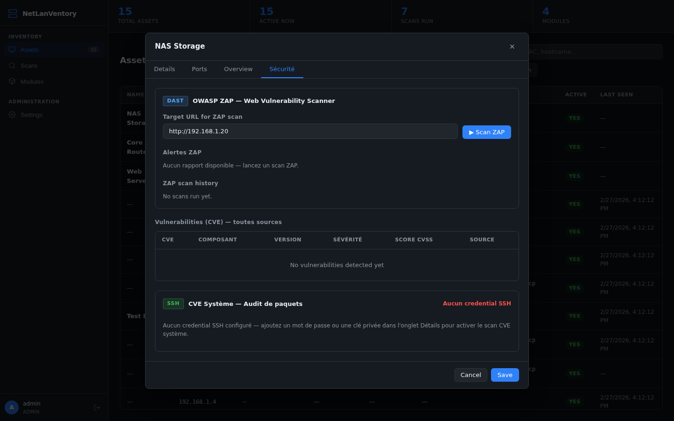Click the ADMINISTRATION section label in sidebar
Viewport: 674px width, 421px height.
point(34,102)
